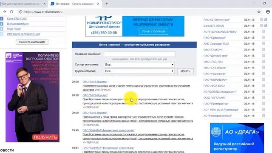
Task: Open ПАО "МЕРИДИАН" link
Action: (x=215, y=80)
